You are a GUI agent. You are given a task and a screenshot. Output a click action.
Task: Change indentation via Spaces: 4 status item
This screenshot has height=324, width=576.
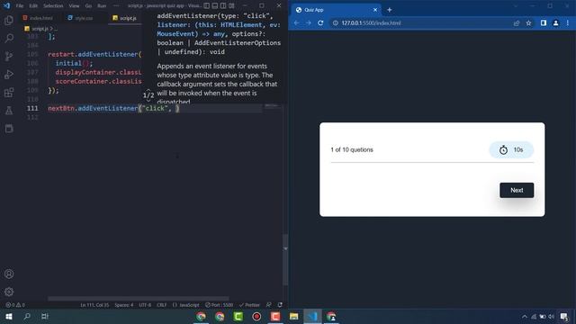[124, 305]
